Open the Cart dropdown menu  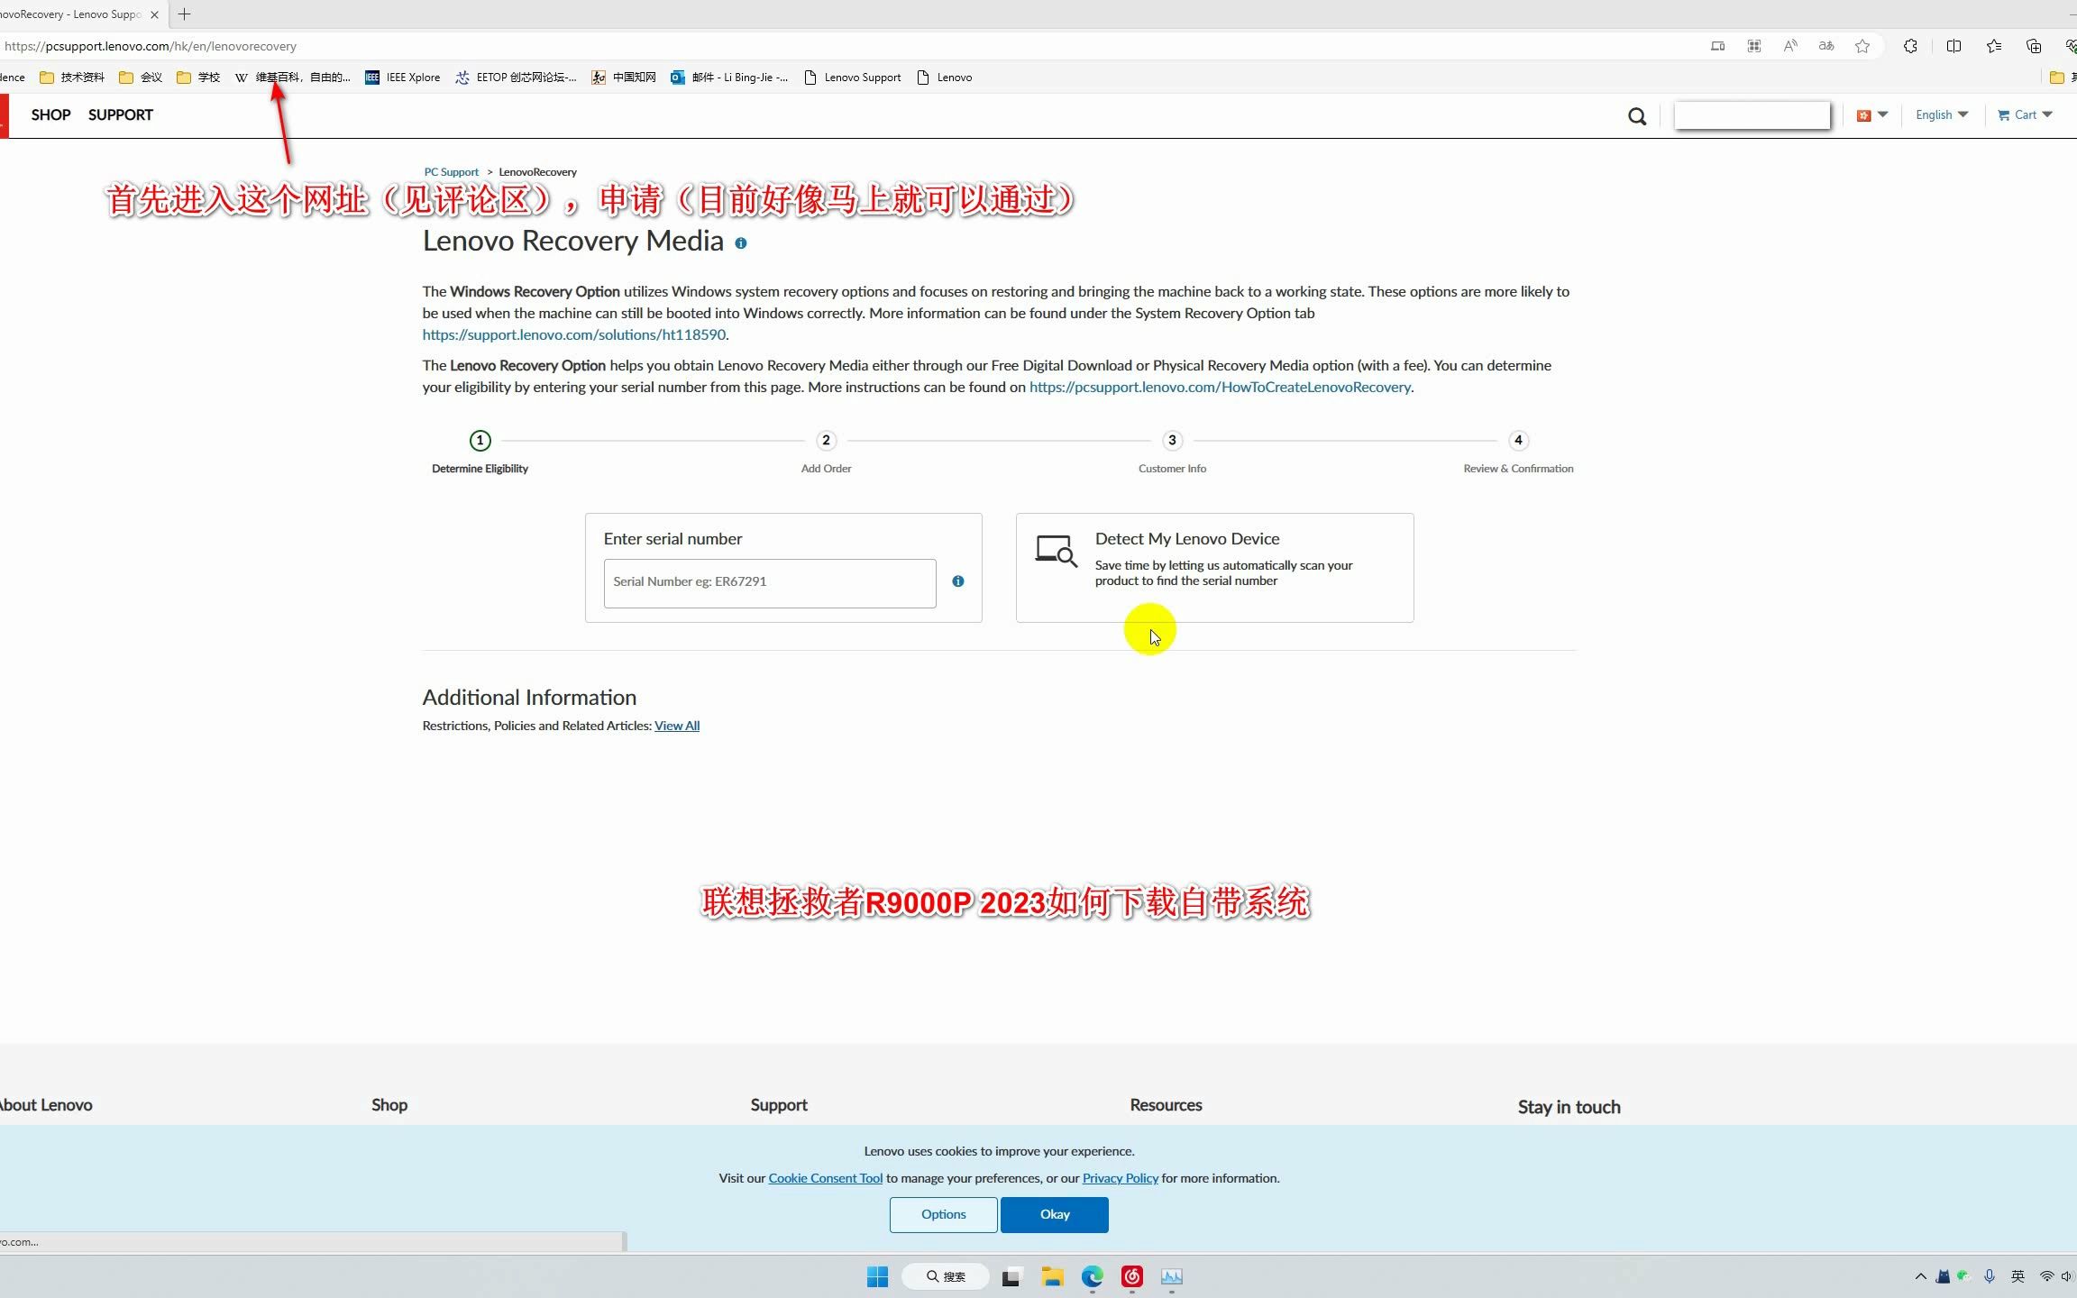click(x=2024, y=114)
